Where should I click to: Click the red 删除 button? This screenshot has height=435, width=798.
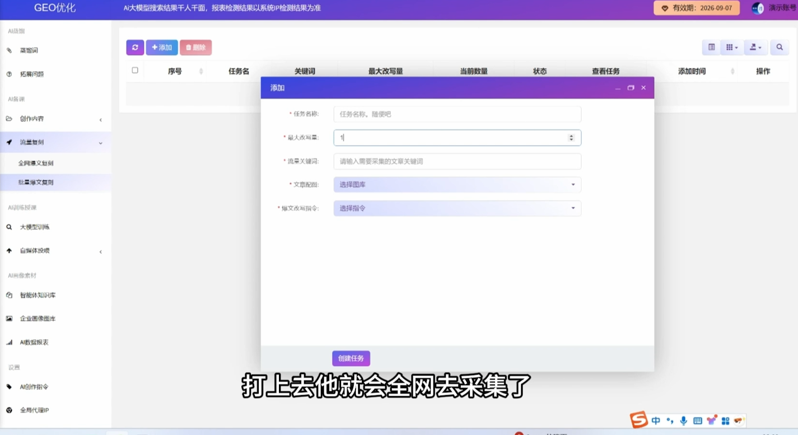pos(195,48)
